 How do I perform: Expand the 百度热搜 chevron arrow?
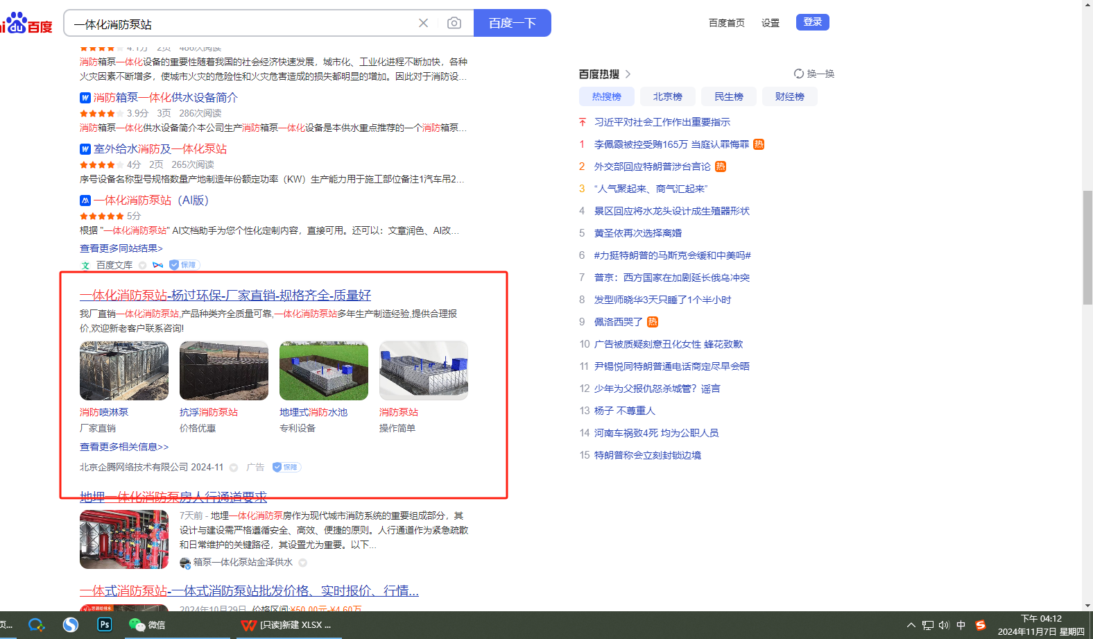[628, 74]
